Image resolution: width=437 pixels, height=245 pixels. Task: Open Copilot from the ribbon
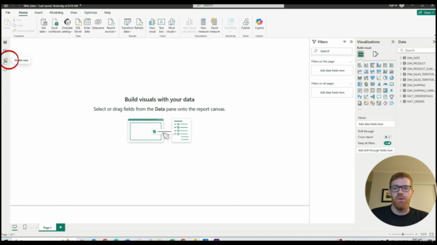259,24
